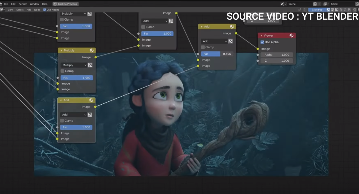Enable Clamp on topmost Multiply node
Screen dimensions: 359x194
coord(62,19)
